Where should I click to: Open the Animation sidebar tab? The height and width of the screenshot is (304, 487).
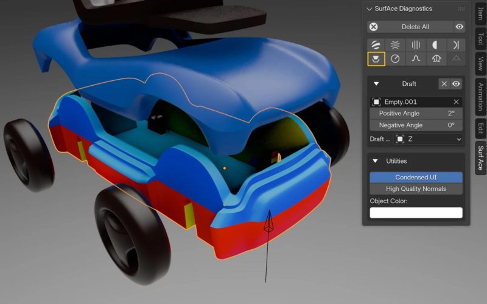pos(480,97)
